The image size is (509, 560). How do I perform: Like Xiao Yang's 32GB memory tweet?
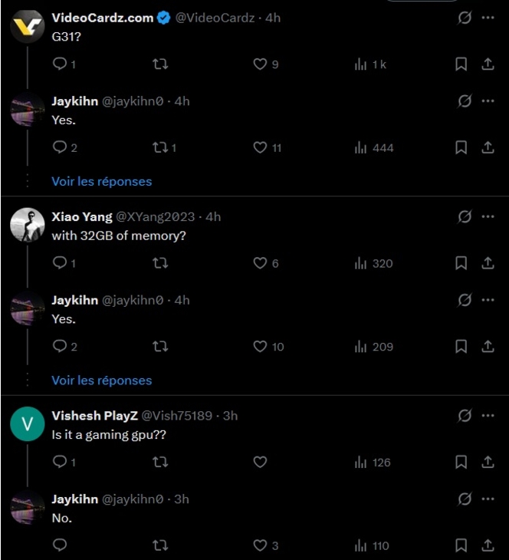[x=261, y=263]
